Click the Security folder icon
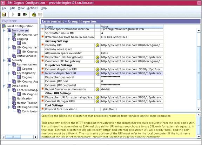 9,60
